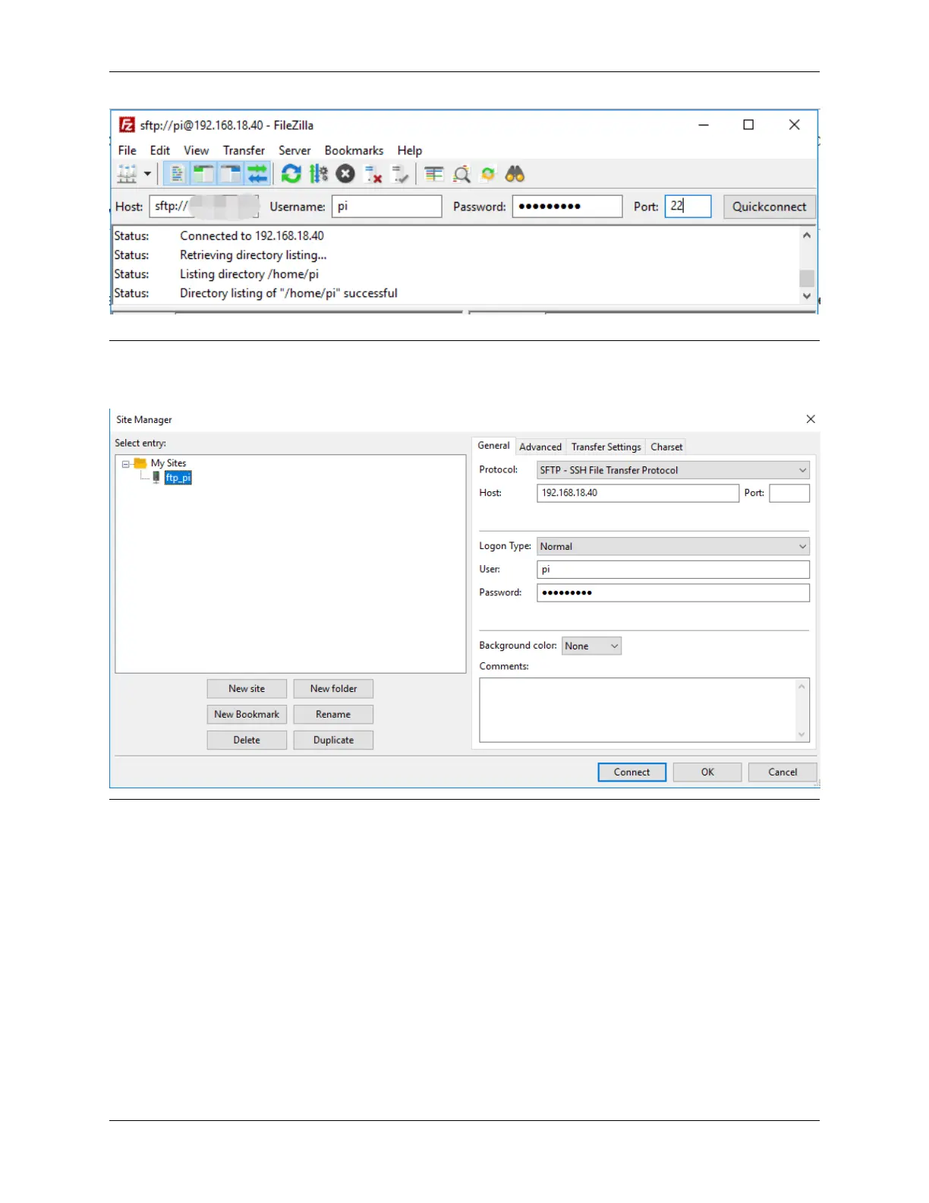Screen dimensions: 929x1203
Task: Toggle transfer queue display icon
Action: 257,175
